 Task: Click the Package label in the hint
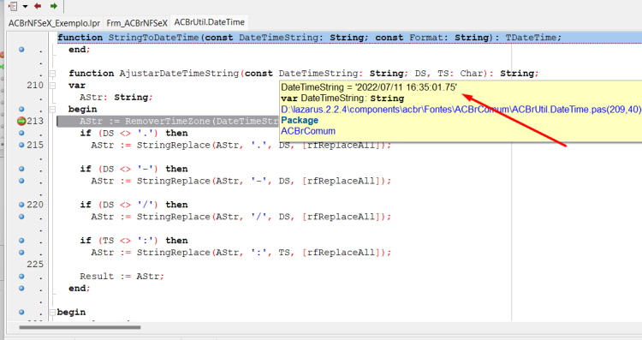click(300, 121)
